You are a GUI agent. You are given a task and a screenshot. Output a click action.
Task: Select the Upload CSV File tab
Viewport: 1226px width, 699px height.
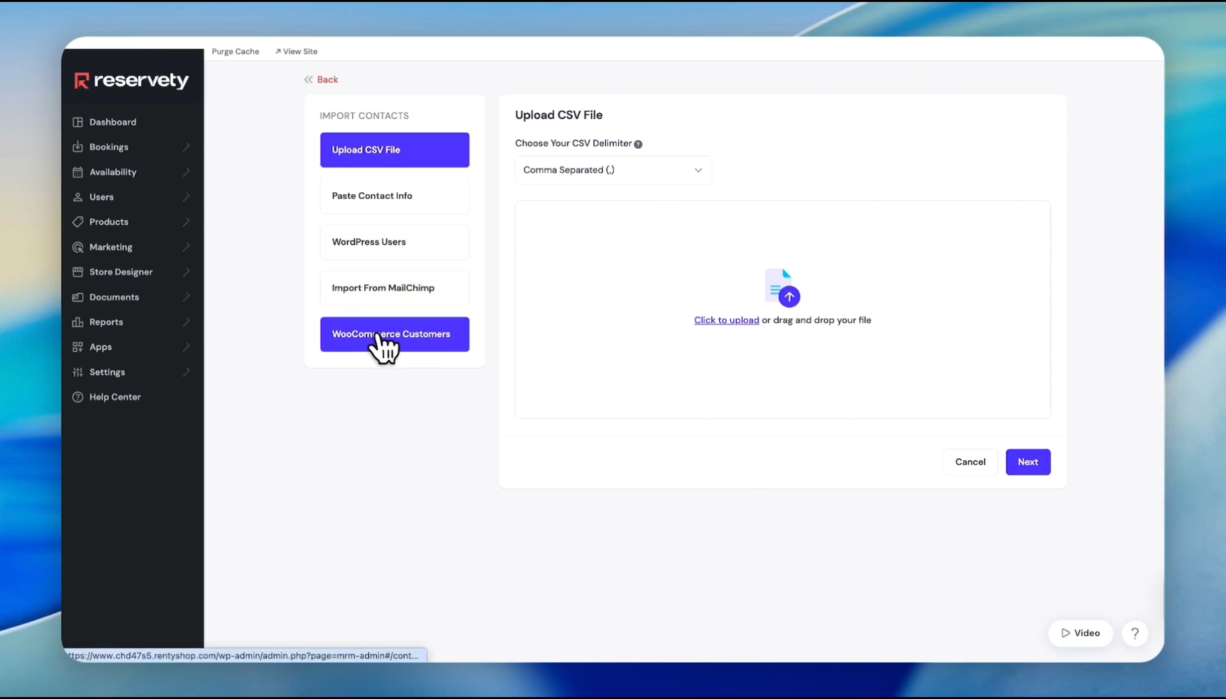pyautogui.click(x=395, y=150)
